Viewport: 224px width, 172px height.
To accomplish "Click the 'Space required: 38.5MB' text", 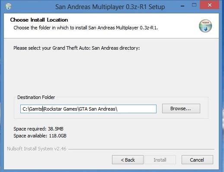I will 38,129.
